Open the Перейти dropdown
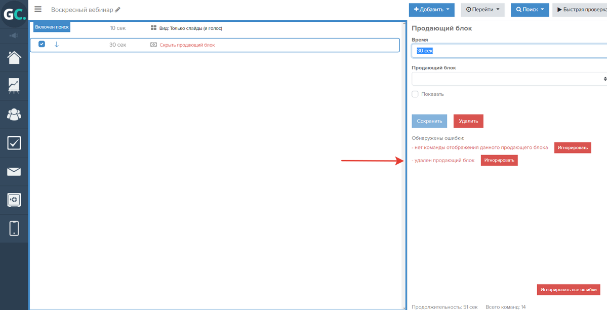 pos(483,10)
